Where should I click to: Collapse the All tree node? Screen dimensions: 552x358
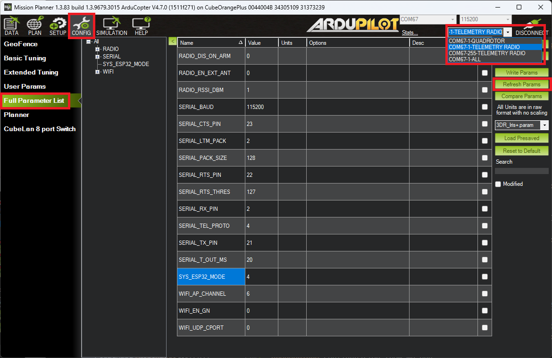coord(88,42)
